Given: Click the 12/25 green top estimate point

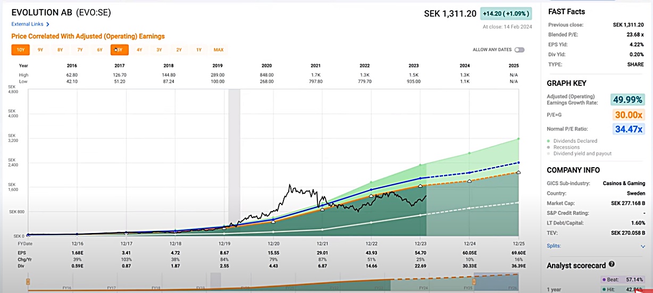Looking at the screenshot, I should [518, 139].
